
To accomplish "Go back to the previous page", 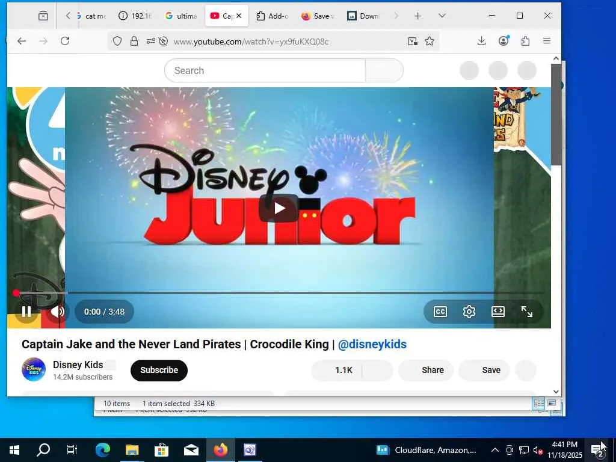I will coord(22,41).
